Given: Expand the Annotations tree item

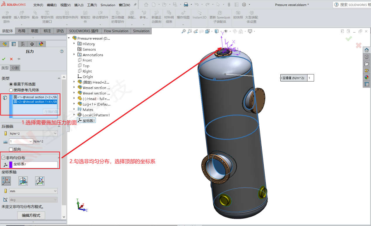Looking at the screenshot, I should (74, 55).
